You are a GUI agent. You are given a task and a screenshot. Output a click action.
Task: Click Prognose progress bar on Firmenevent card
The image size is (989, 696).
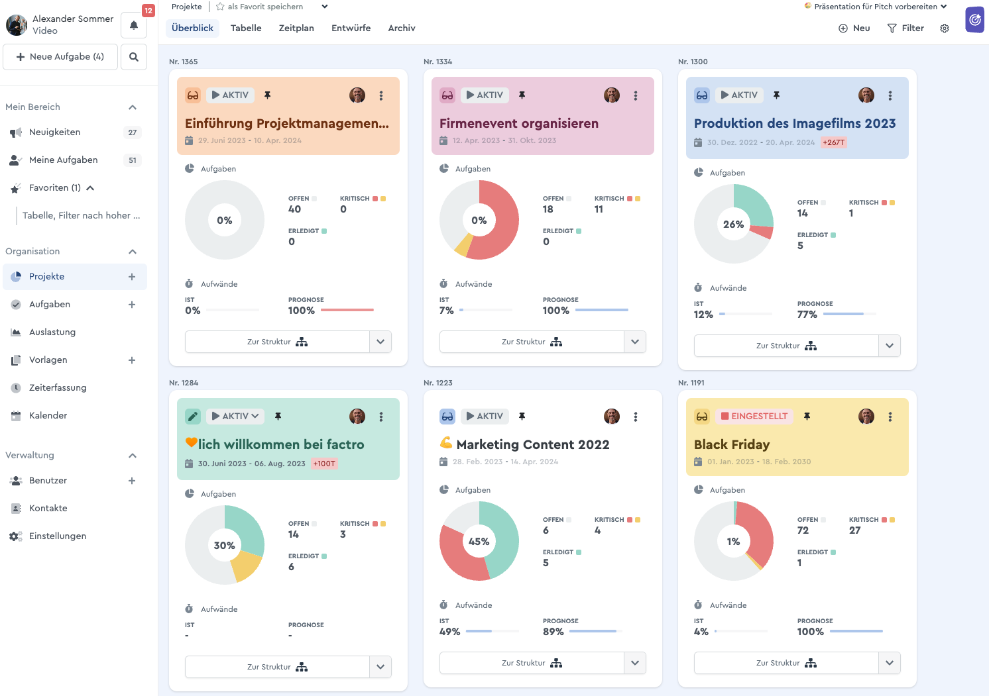(x=602, y=310)
